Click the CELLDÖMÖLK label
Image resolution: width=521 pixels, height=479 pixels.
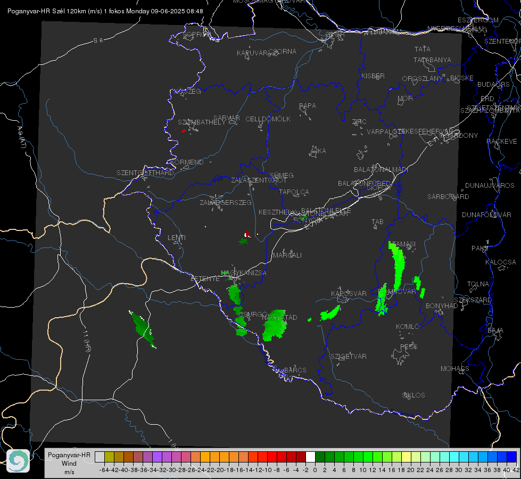point(268,119)
